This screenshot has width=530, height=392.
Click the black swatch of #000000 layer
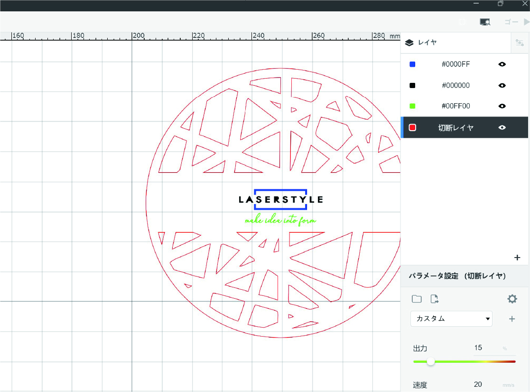[x=412, y=85]
